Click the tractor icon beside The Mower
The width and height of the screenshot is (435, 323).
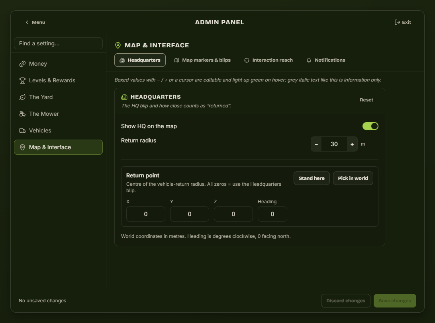[22, 114]
